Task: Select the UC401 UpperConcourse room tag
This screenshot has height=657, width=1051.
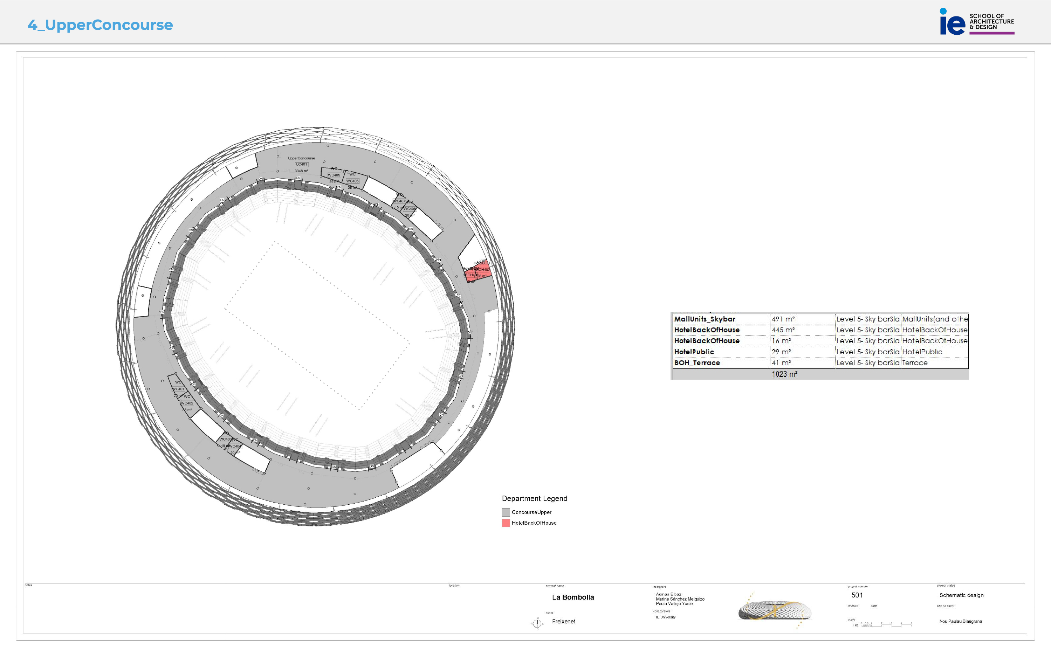Action: 301,164
